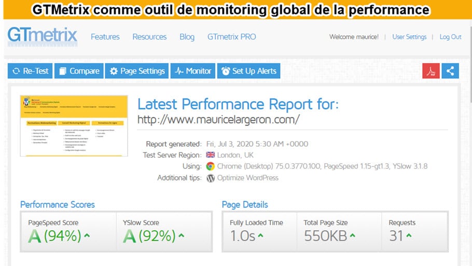Image resolution: width=472 pixels, height=266 pixels.
Task: Click the PageSpeed score up arrow
Action: tap(87, 235)
